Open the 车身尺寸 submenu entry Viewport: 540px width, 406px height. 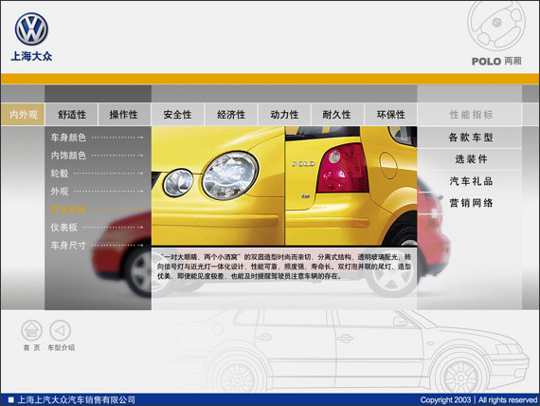(x=97, y=245)
